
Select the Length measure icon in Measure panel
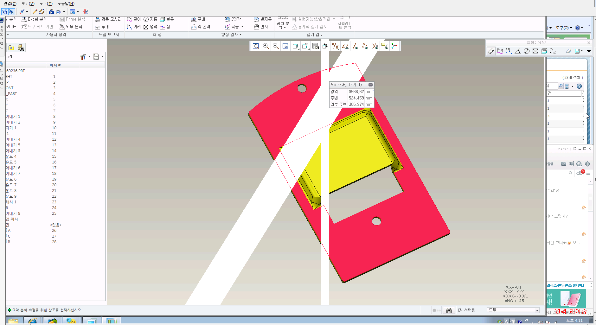point(500,51)
